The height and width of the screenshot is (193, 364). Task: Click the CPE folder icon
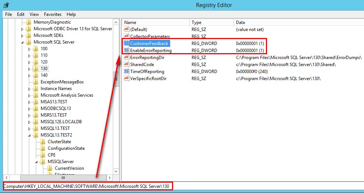pyautogui.click(x=43, y=155)
